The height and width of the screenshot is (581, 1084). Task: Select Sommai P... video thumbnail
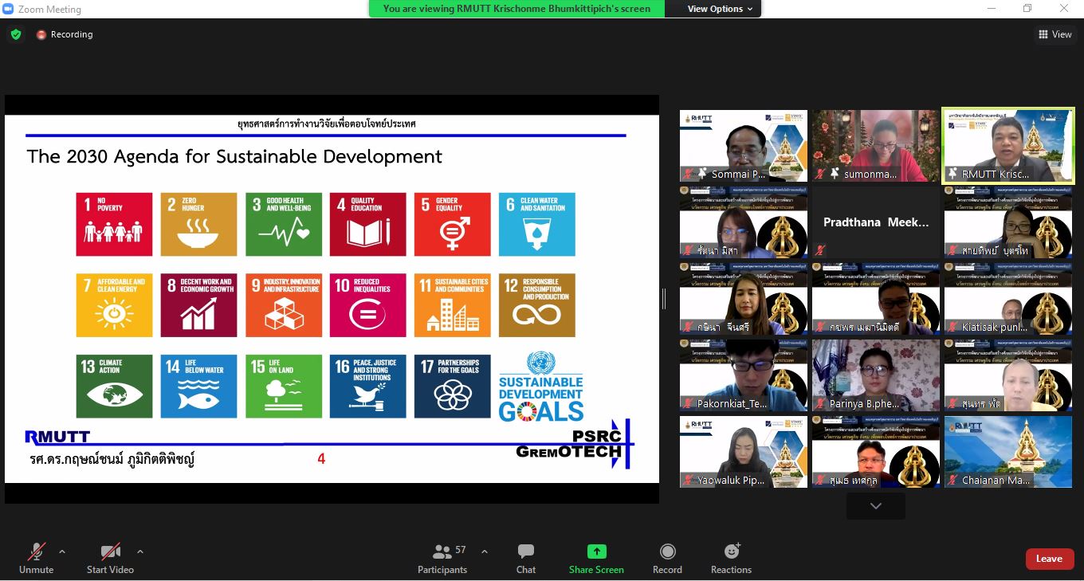point(744,146)
